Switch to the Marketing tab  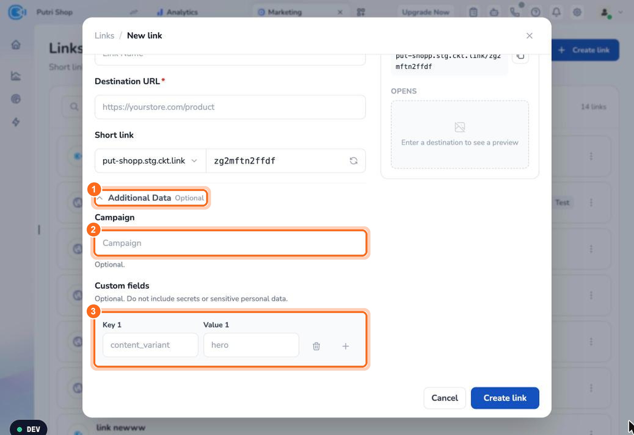[x=280, y=12]
